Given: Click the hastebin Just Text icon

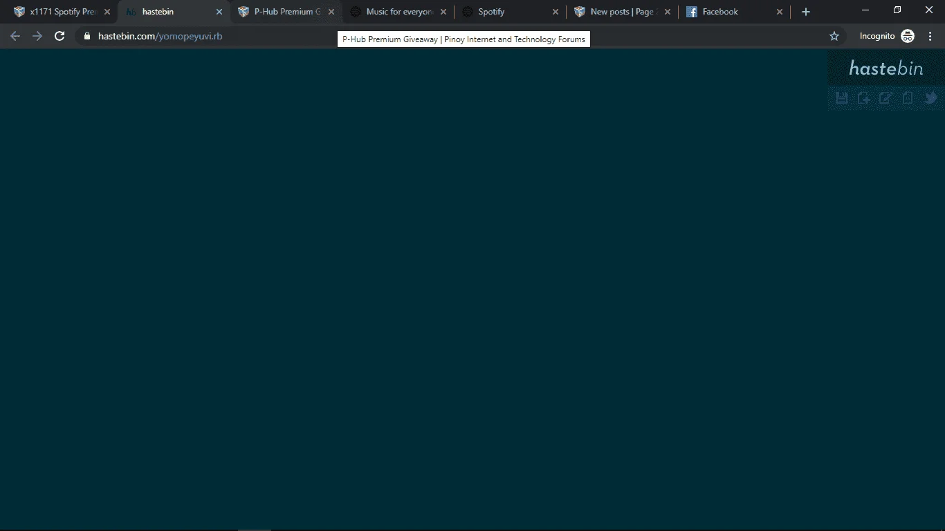Looking at the screenshot, I should point(908,98).
